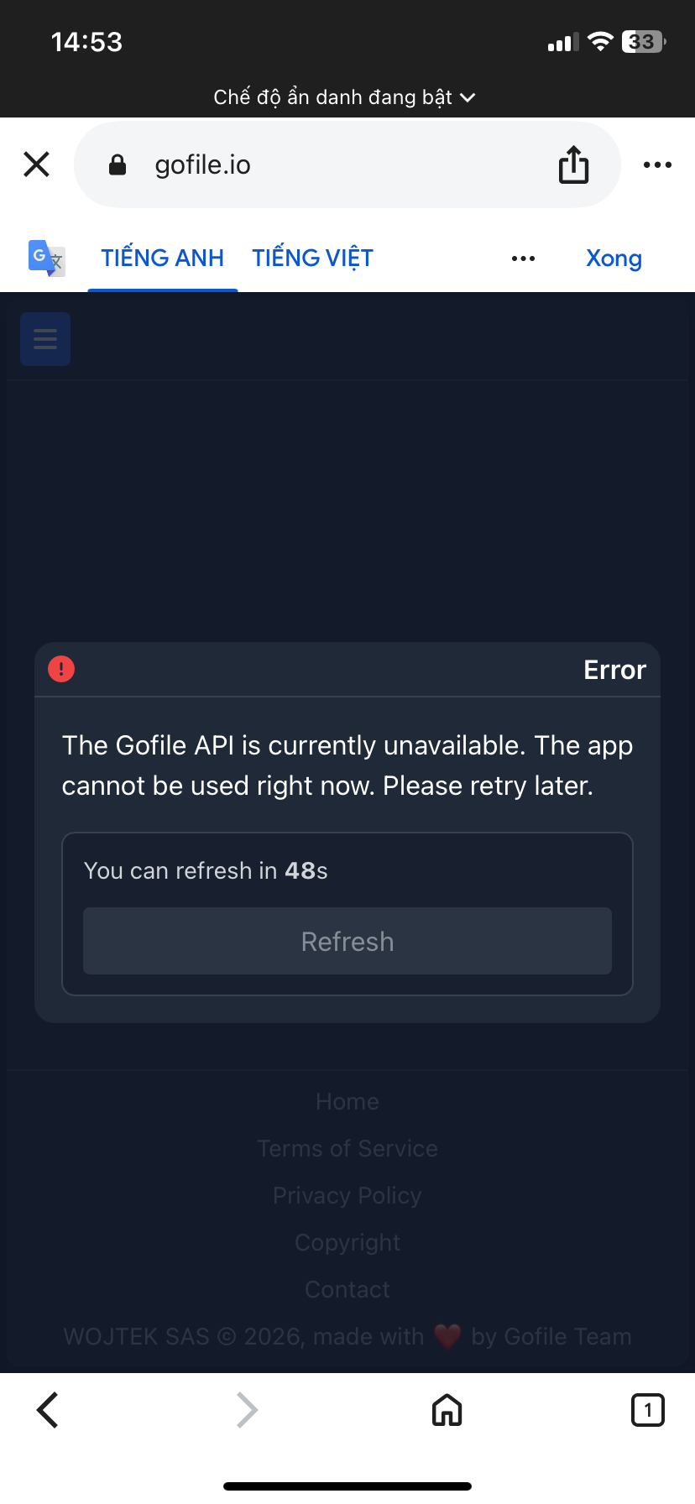Click the Refresh button in error box
Screen dimensions: 695x1504
tap(347, 941)
